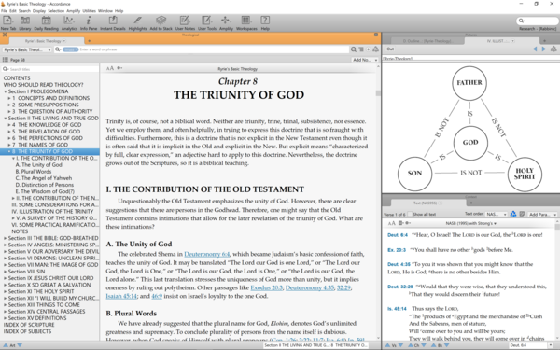Click the Search titles field
This screenshot has width=560, height=350.
coord(50,69)
